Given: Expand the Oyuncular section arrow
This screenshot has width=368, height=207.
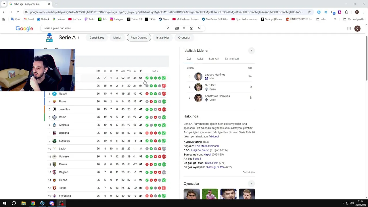Looking at the screenshot, I should 251,184.
